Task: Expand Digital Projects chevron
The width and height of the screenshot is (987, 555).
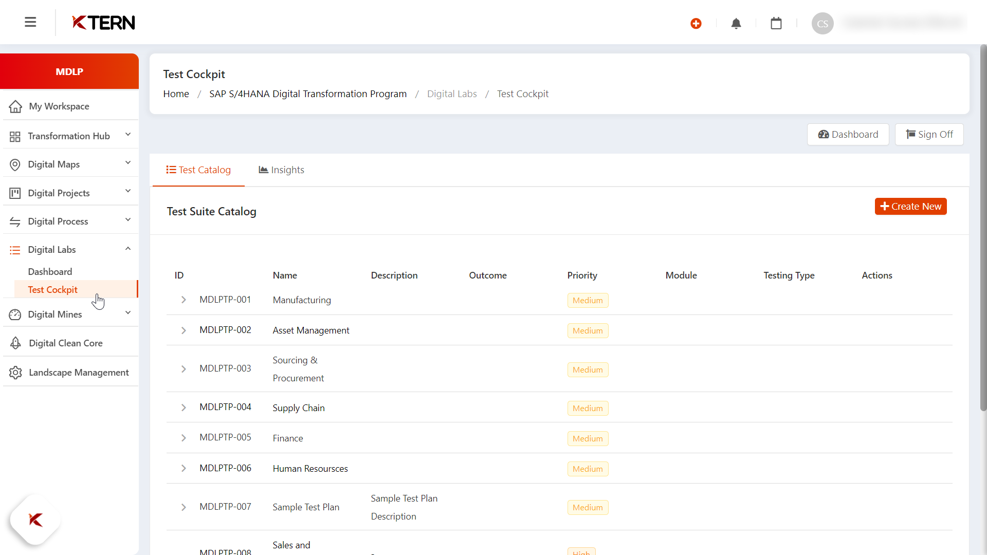Action: click(128, 191)
